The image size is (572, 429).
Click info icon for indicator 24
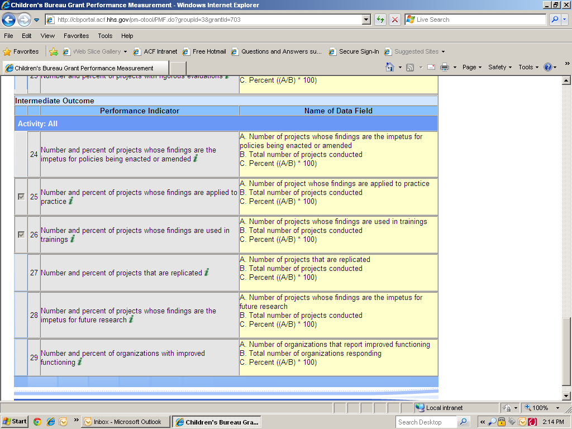[196, 159]
